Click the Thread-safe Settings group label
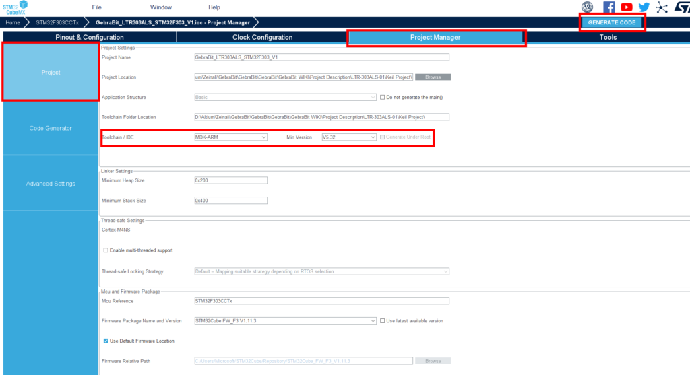 pos(123,221)
